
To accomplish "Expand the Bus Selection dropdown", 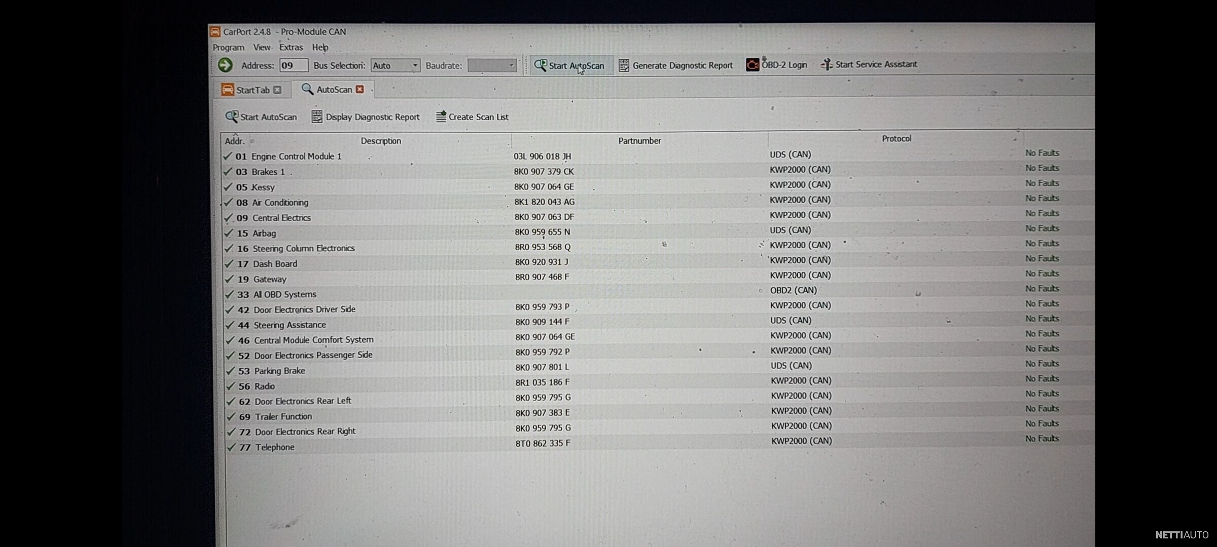I will coord(415,65).
